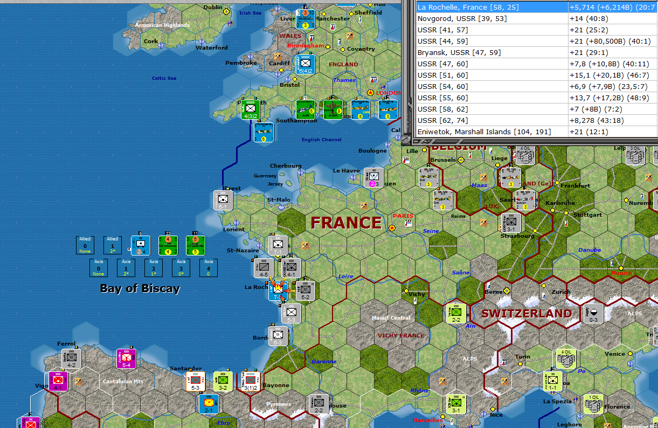Select the blue 6(4)2 army near Cardiff
This screenshot has width=658, height=428.
(306, 64)
